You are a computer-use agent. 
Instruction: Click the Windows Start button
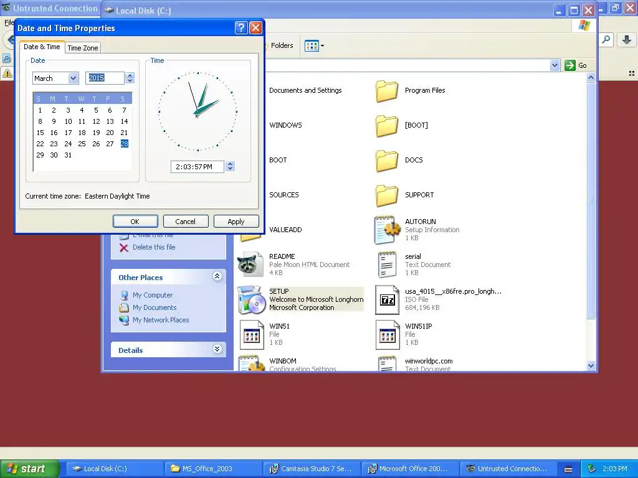(30, 469)
